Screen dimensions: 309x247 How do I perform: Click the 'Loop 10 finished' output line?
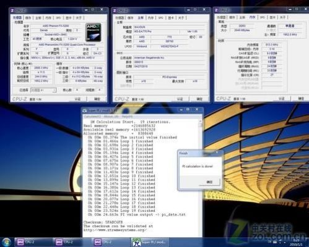[121, 176]
